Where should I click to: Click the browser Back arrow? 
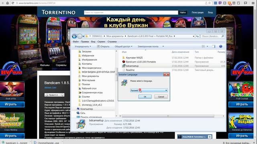click(3, 3)
